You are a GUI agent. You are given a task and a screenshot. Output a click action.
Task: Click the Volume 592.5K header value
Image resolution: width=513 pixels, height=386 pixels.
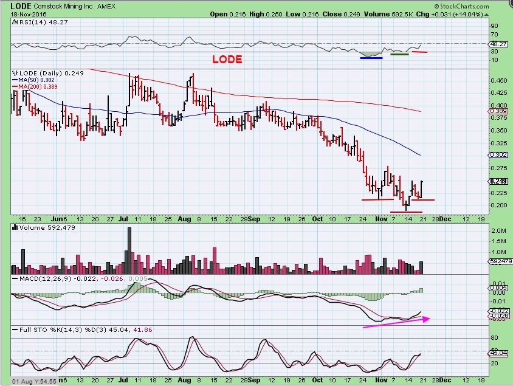click(x=388, y=14)
